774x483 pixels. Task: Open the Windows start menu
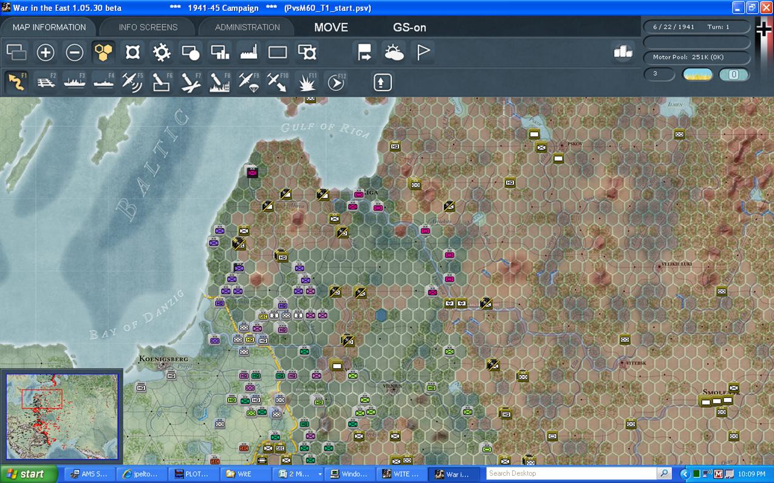pos(29,474)
